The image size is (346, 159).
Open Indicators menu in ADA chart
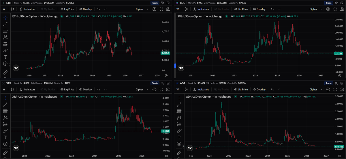[201, 90]
